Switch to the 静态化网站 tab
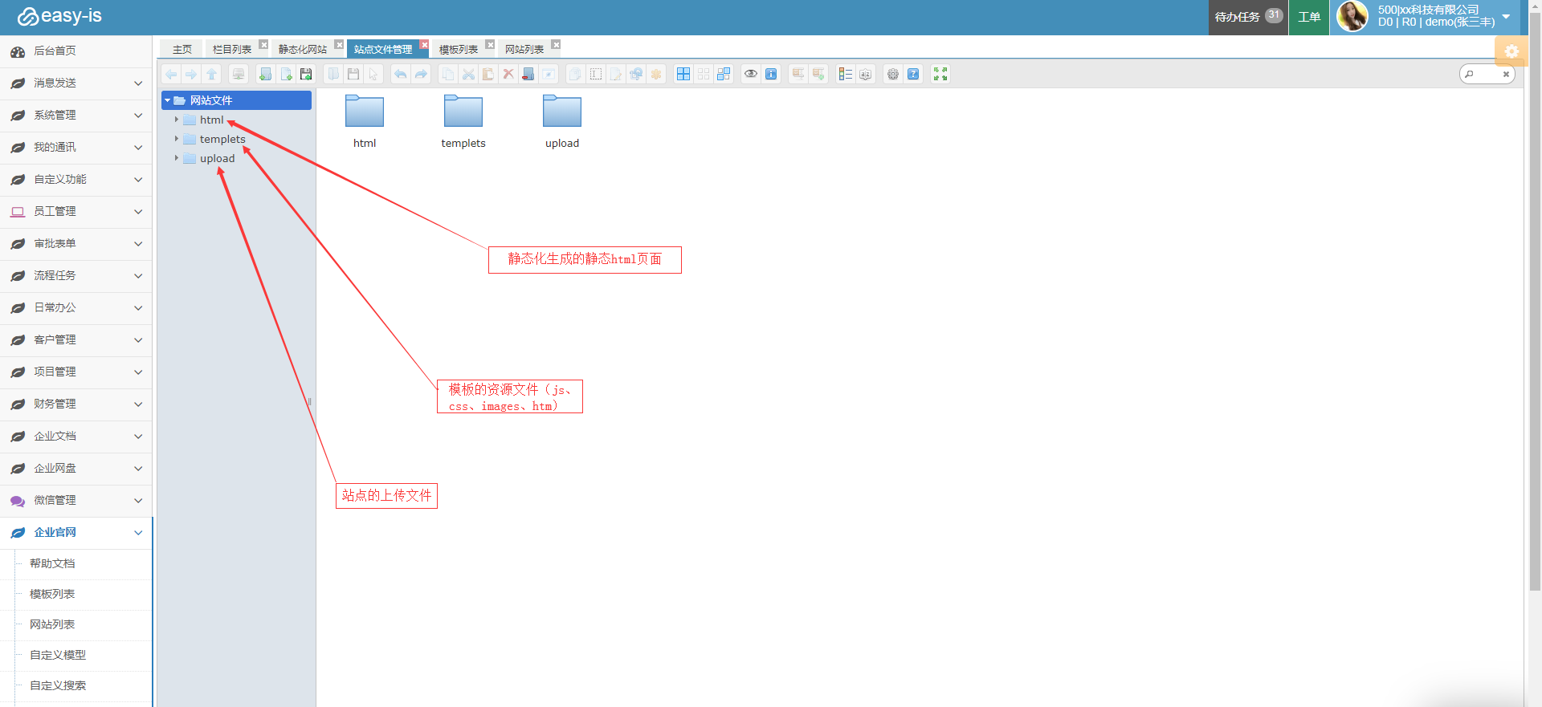Image resolution: width=1542 pixels, height=707 pixels. click(x=303, y=49)
